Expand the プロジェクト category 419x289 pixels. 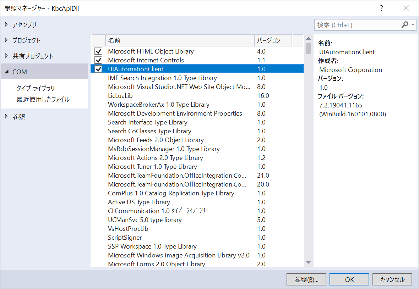pyautogui.click(x=6, y=40)
